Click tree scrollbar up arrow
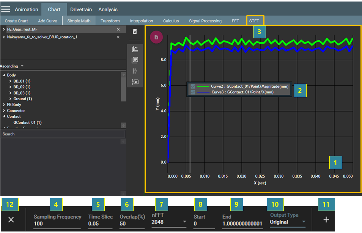Viewport: 362px width, 233px height. (x=124, y=75)
